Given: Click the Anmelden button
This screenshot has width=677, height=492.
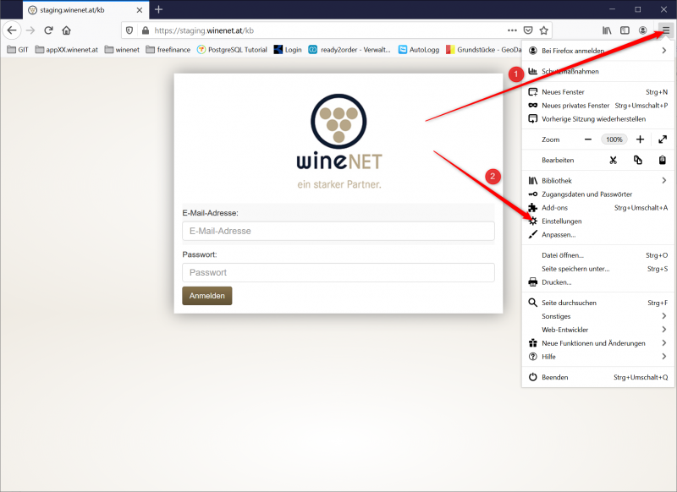Looking at the screenshot, I should (x=206, y=295).
